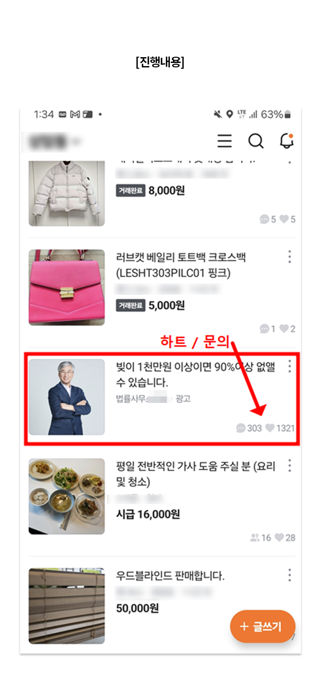Tap applicants icon showing 16 on housework post
Viewport: 321px width, 696px height.
(x=255, y=538)
